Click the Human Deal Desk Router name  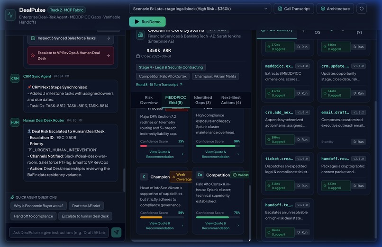(44, 120)
